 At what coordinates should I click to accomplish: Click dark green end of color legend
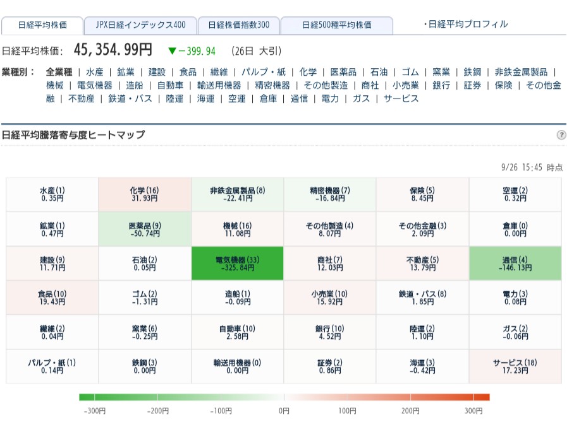[87, 397]
